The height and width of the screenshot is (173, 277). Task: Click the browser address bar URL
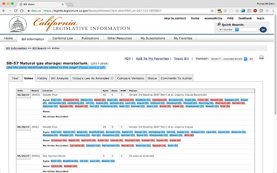(x=103, y=11)
